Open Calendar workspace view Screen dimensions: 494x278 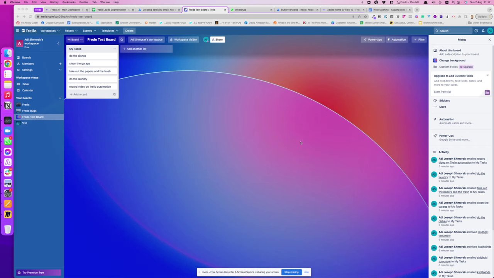click(27, 90)
